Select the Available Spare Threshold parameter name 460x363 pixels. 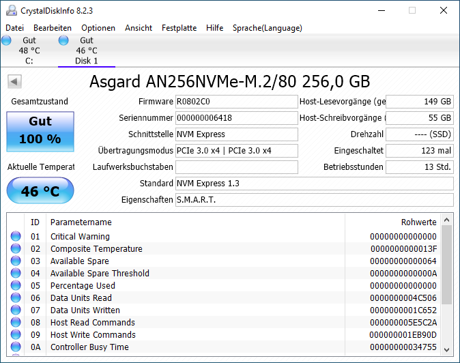pos(100,274)
